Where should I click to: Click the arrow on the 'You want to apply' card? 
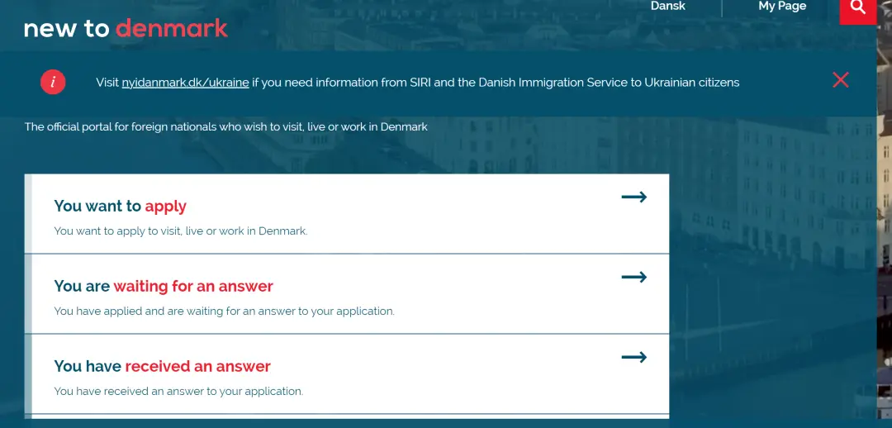coord(633,197)
